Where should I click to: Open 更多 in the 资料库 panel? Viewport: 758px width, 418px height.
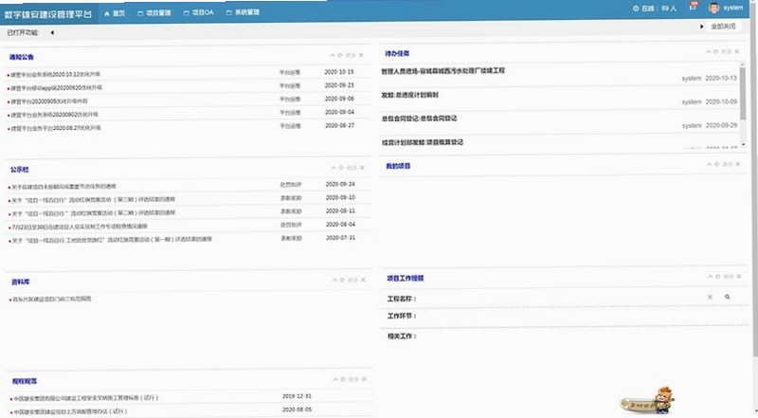[352, 280]
